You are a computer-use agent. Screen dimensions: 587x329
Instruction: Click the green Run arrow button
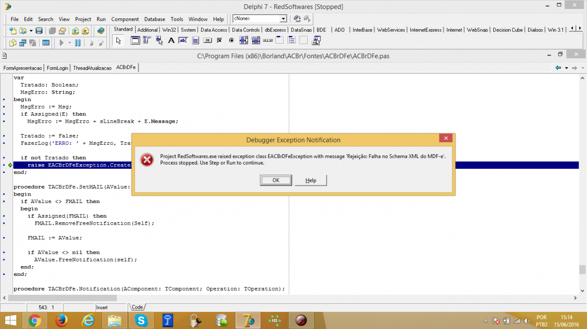click(61, 43)
